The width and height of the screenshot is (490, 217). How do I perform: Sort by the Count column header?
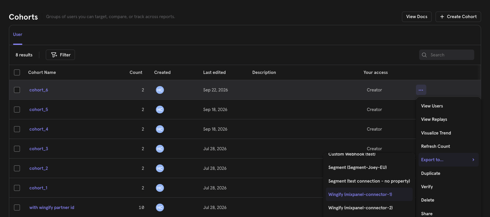(136, 72)
